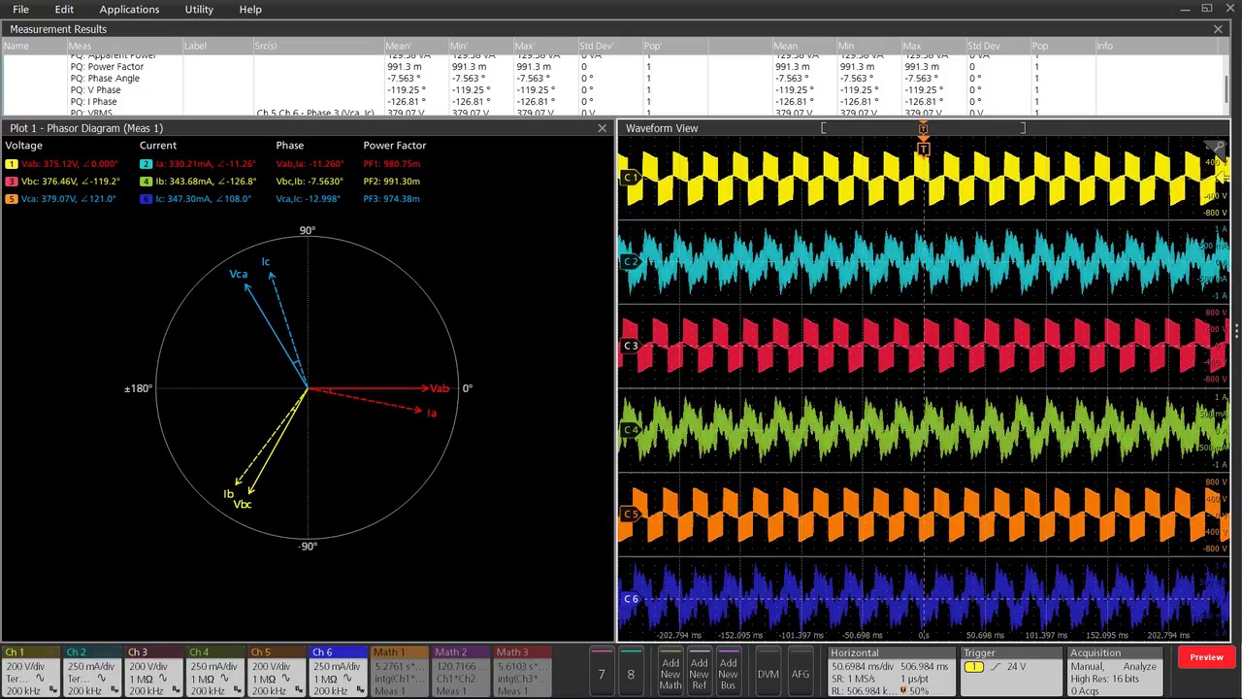Open the Acquisition badge showing High Res
The height and width of the screenshot is (699, 1242).
click(x=1115, y=670)
